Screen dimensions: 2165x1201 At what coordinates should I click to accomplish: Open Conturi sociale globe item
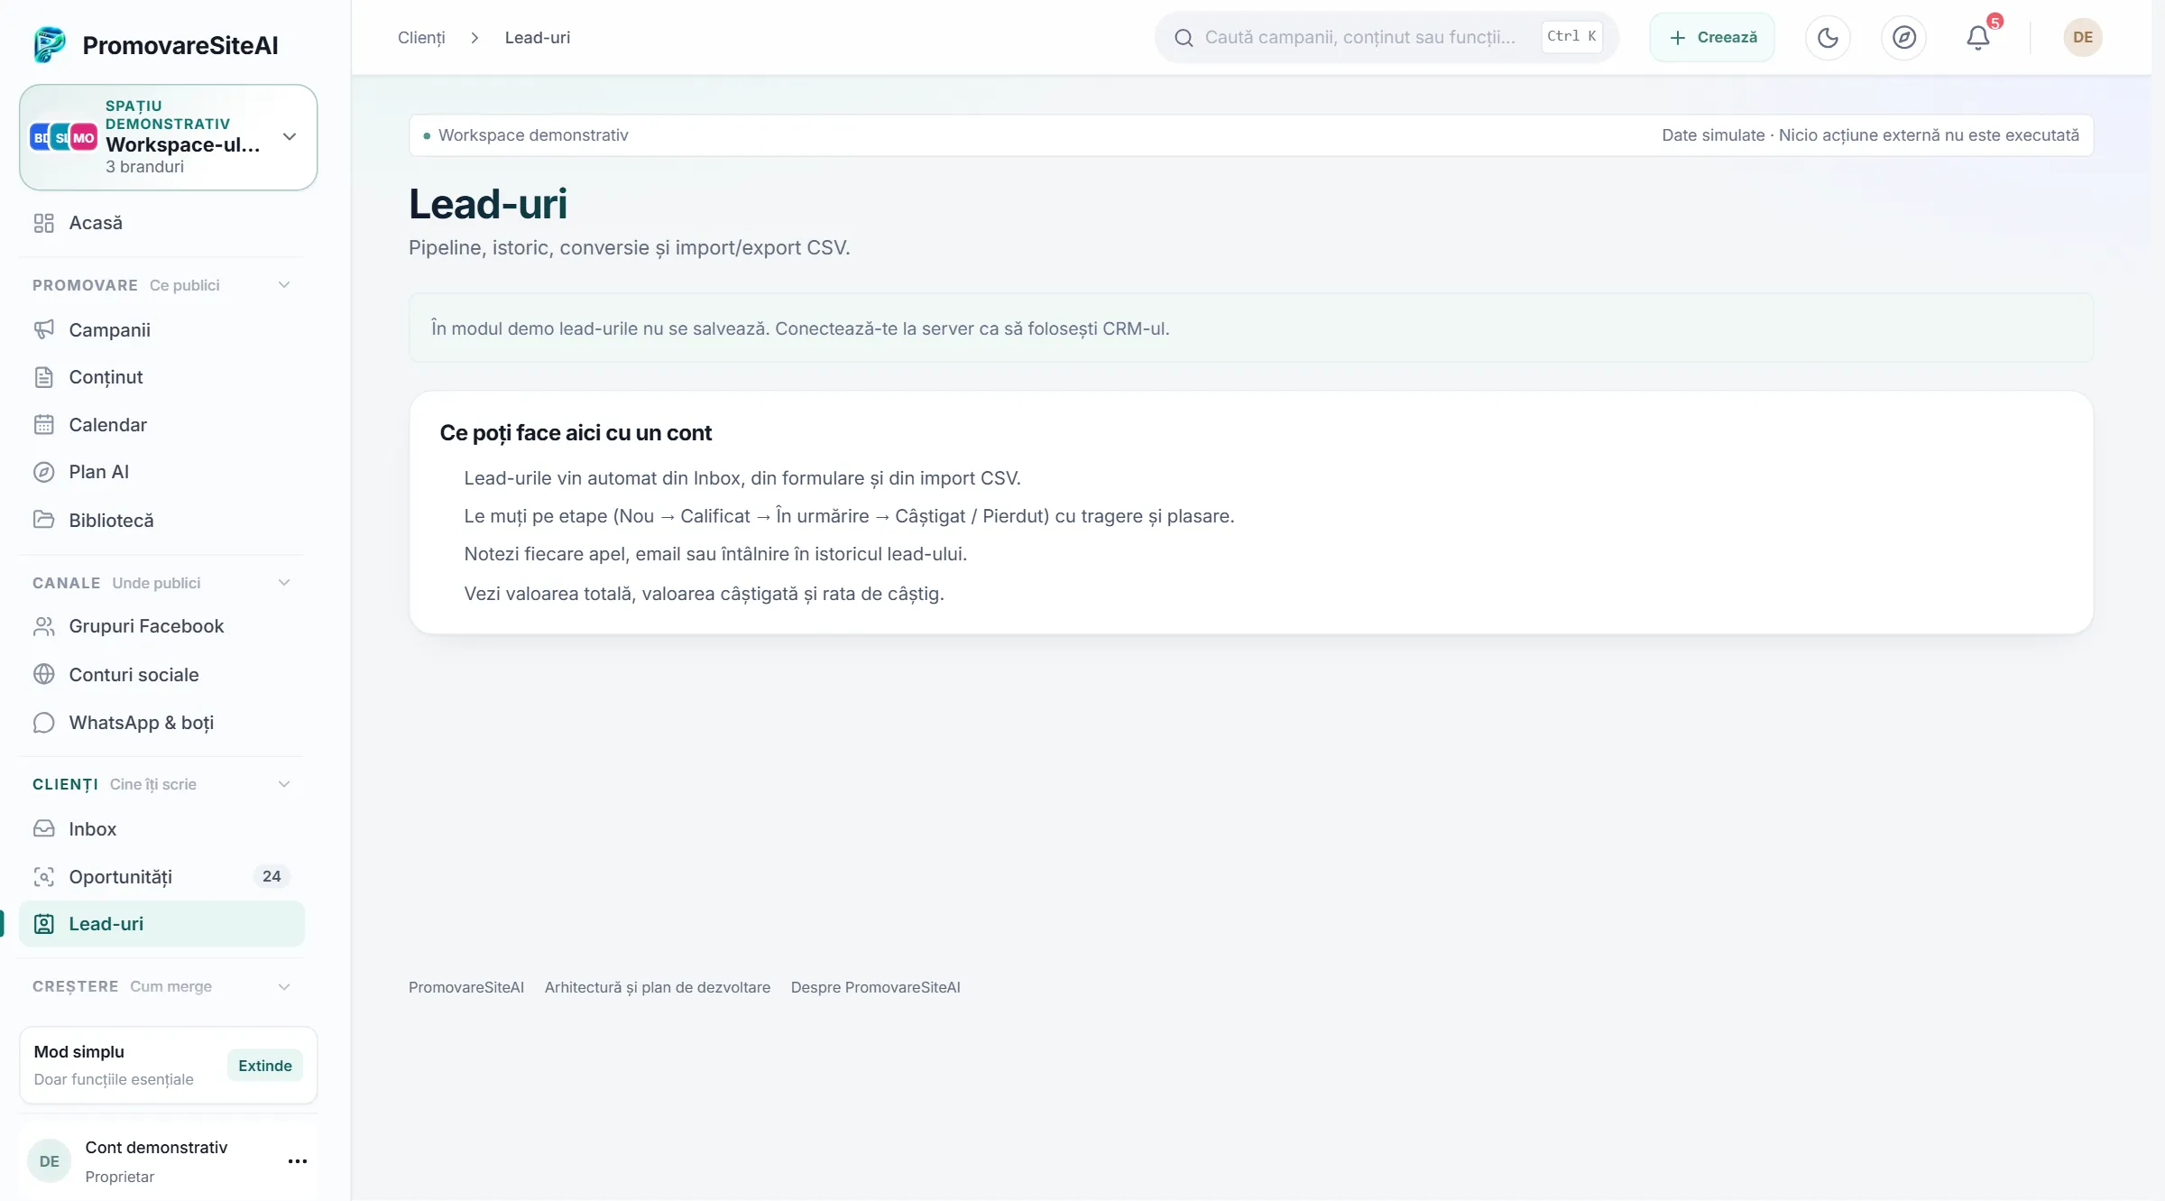click(161, 675)
